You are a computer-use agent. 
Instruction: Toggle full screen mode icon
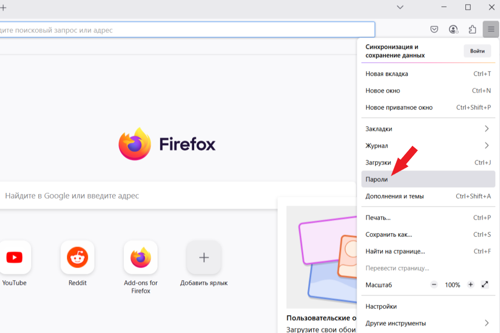485,285
